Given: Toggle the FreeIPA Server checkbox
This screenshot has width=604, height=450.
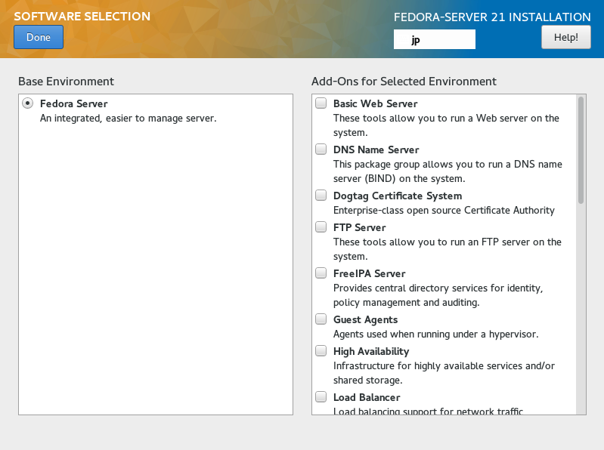Looking at the screenshot, I should click(x=321, y=273).
